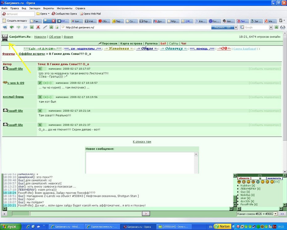Click into the Новое сообщение text area

(x=140, y=163)
